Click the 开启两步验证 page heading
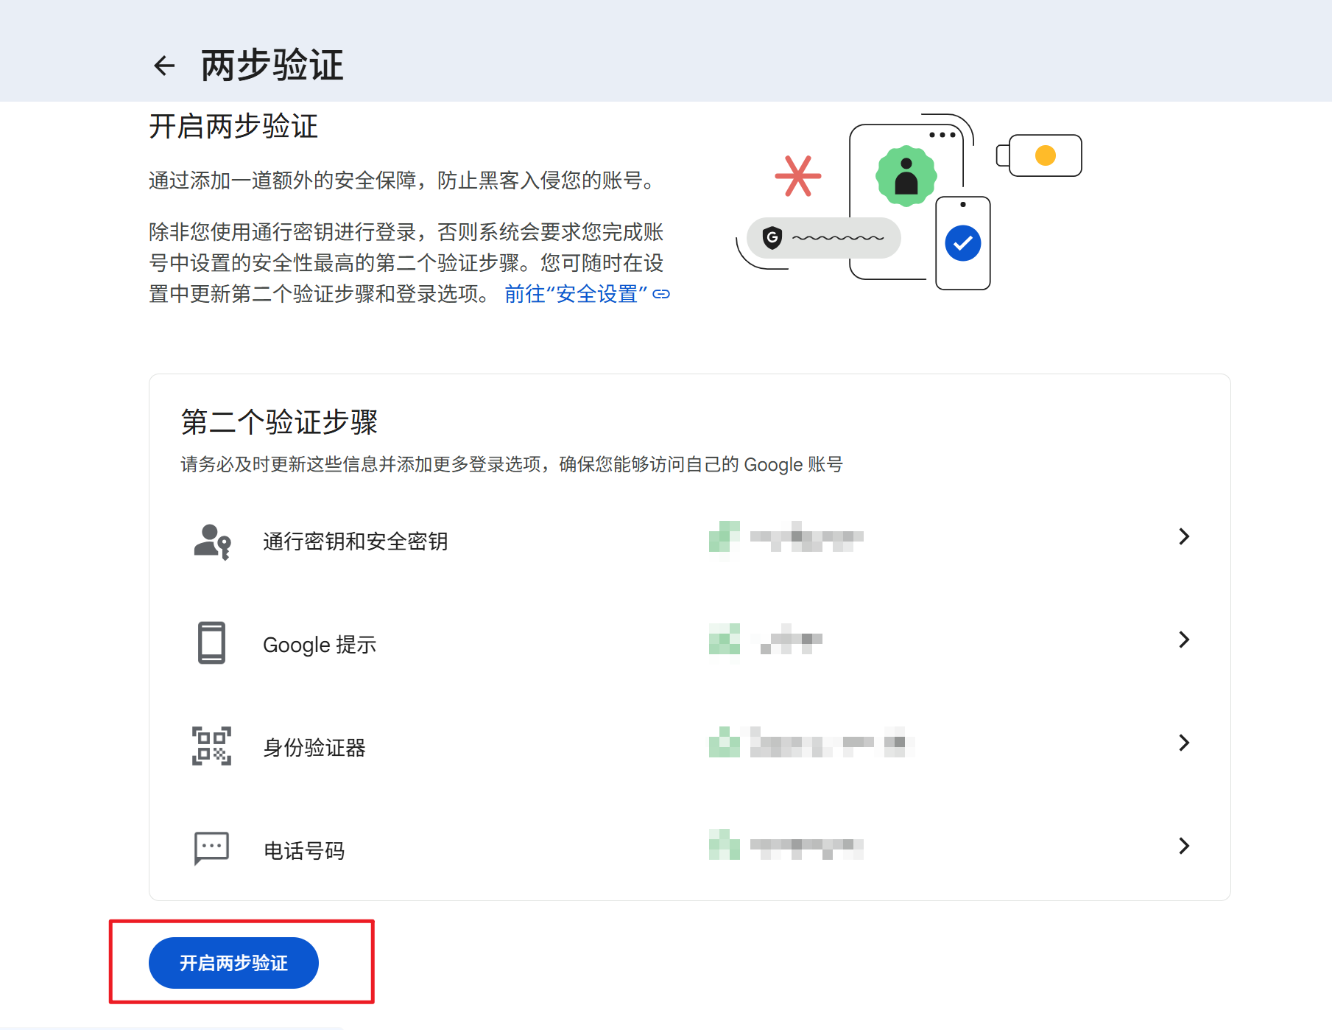Viewport: 1332px width, 1030px height. 233,126
